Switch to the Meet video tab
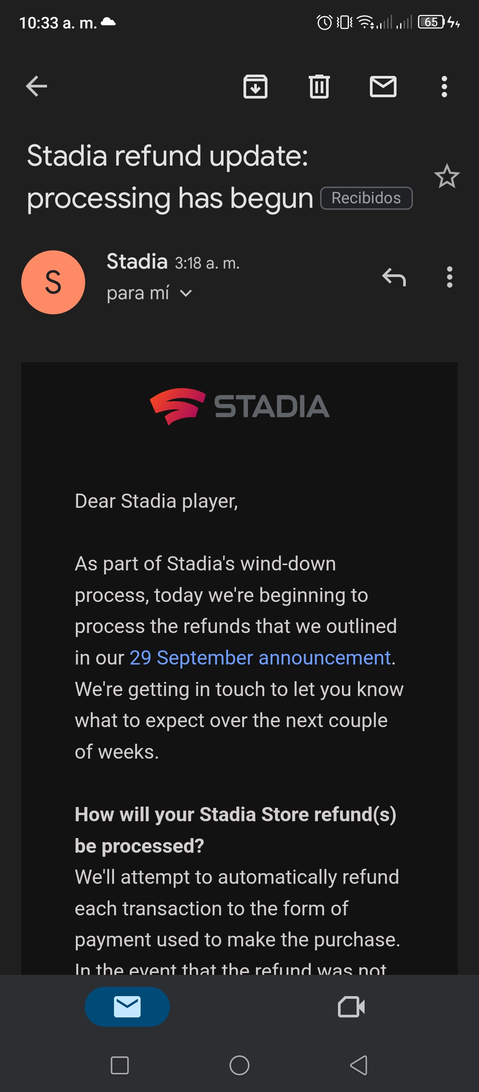The image size is (479, 1092). [x=351, y=1006]
